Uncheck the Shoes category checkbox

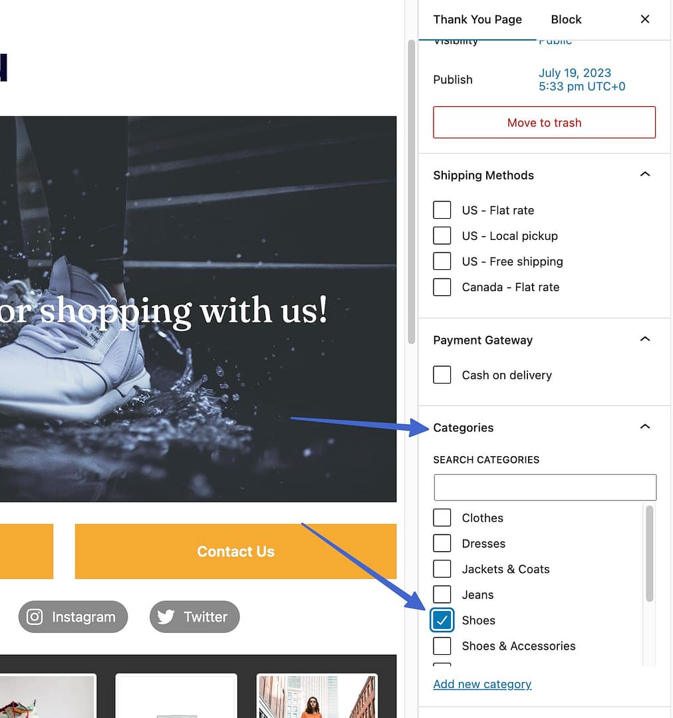point(442,620)
